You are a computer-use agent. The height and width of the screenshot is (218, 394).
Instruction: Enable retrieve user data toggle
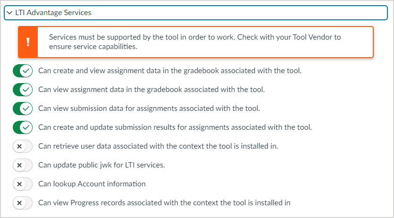23,146
